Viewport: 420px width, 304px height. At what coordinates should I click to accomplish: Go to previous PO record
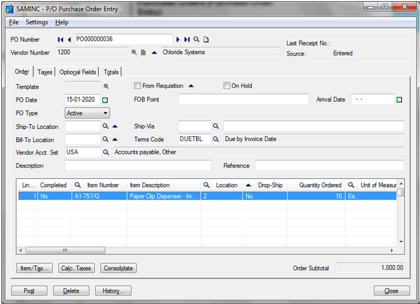pos(69,40)
